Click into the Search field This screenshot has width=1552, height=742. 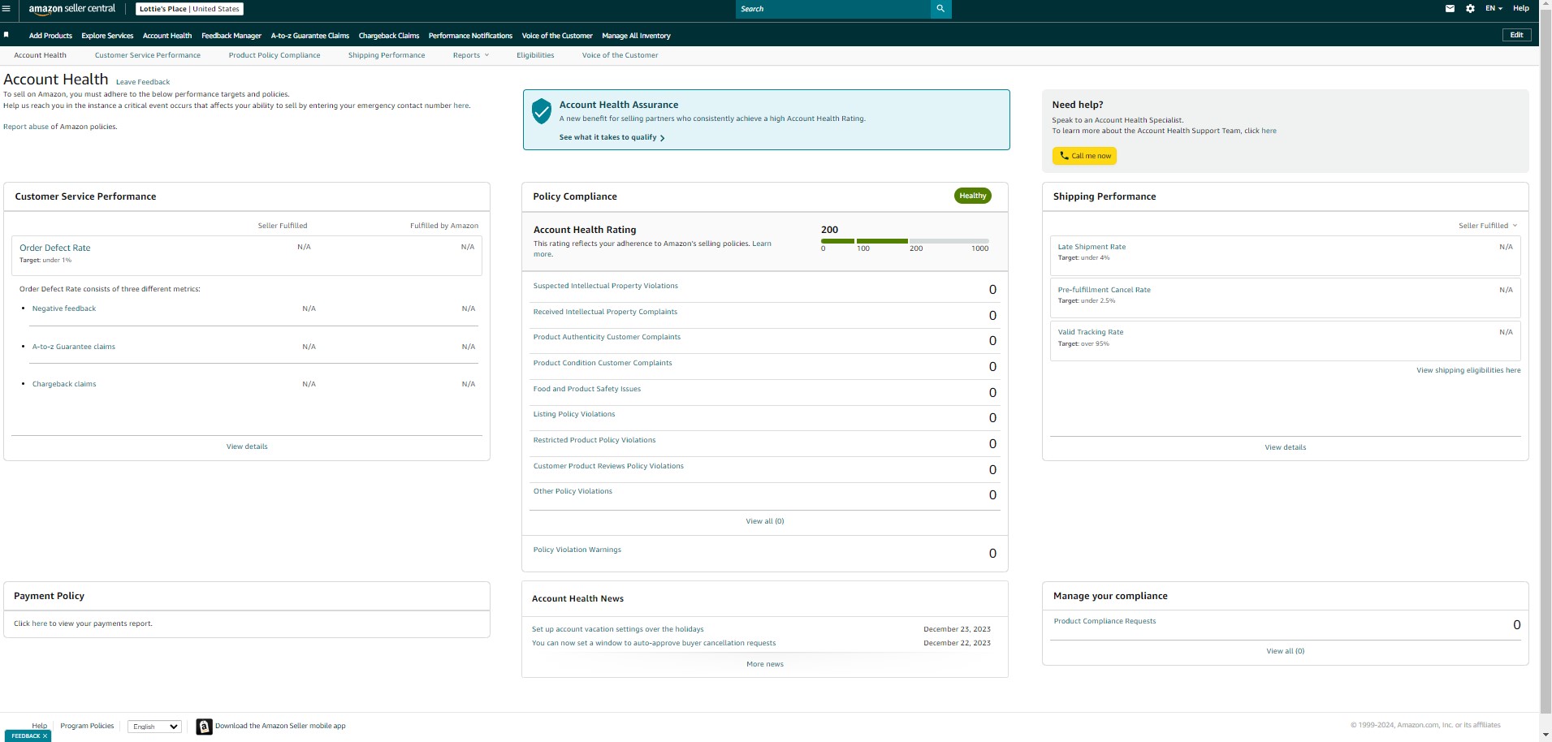point(833,9)
